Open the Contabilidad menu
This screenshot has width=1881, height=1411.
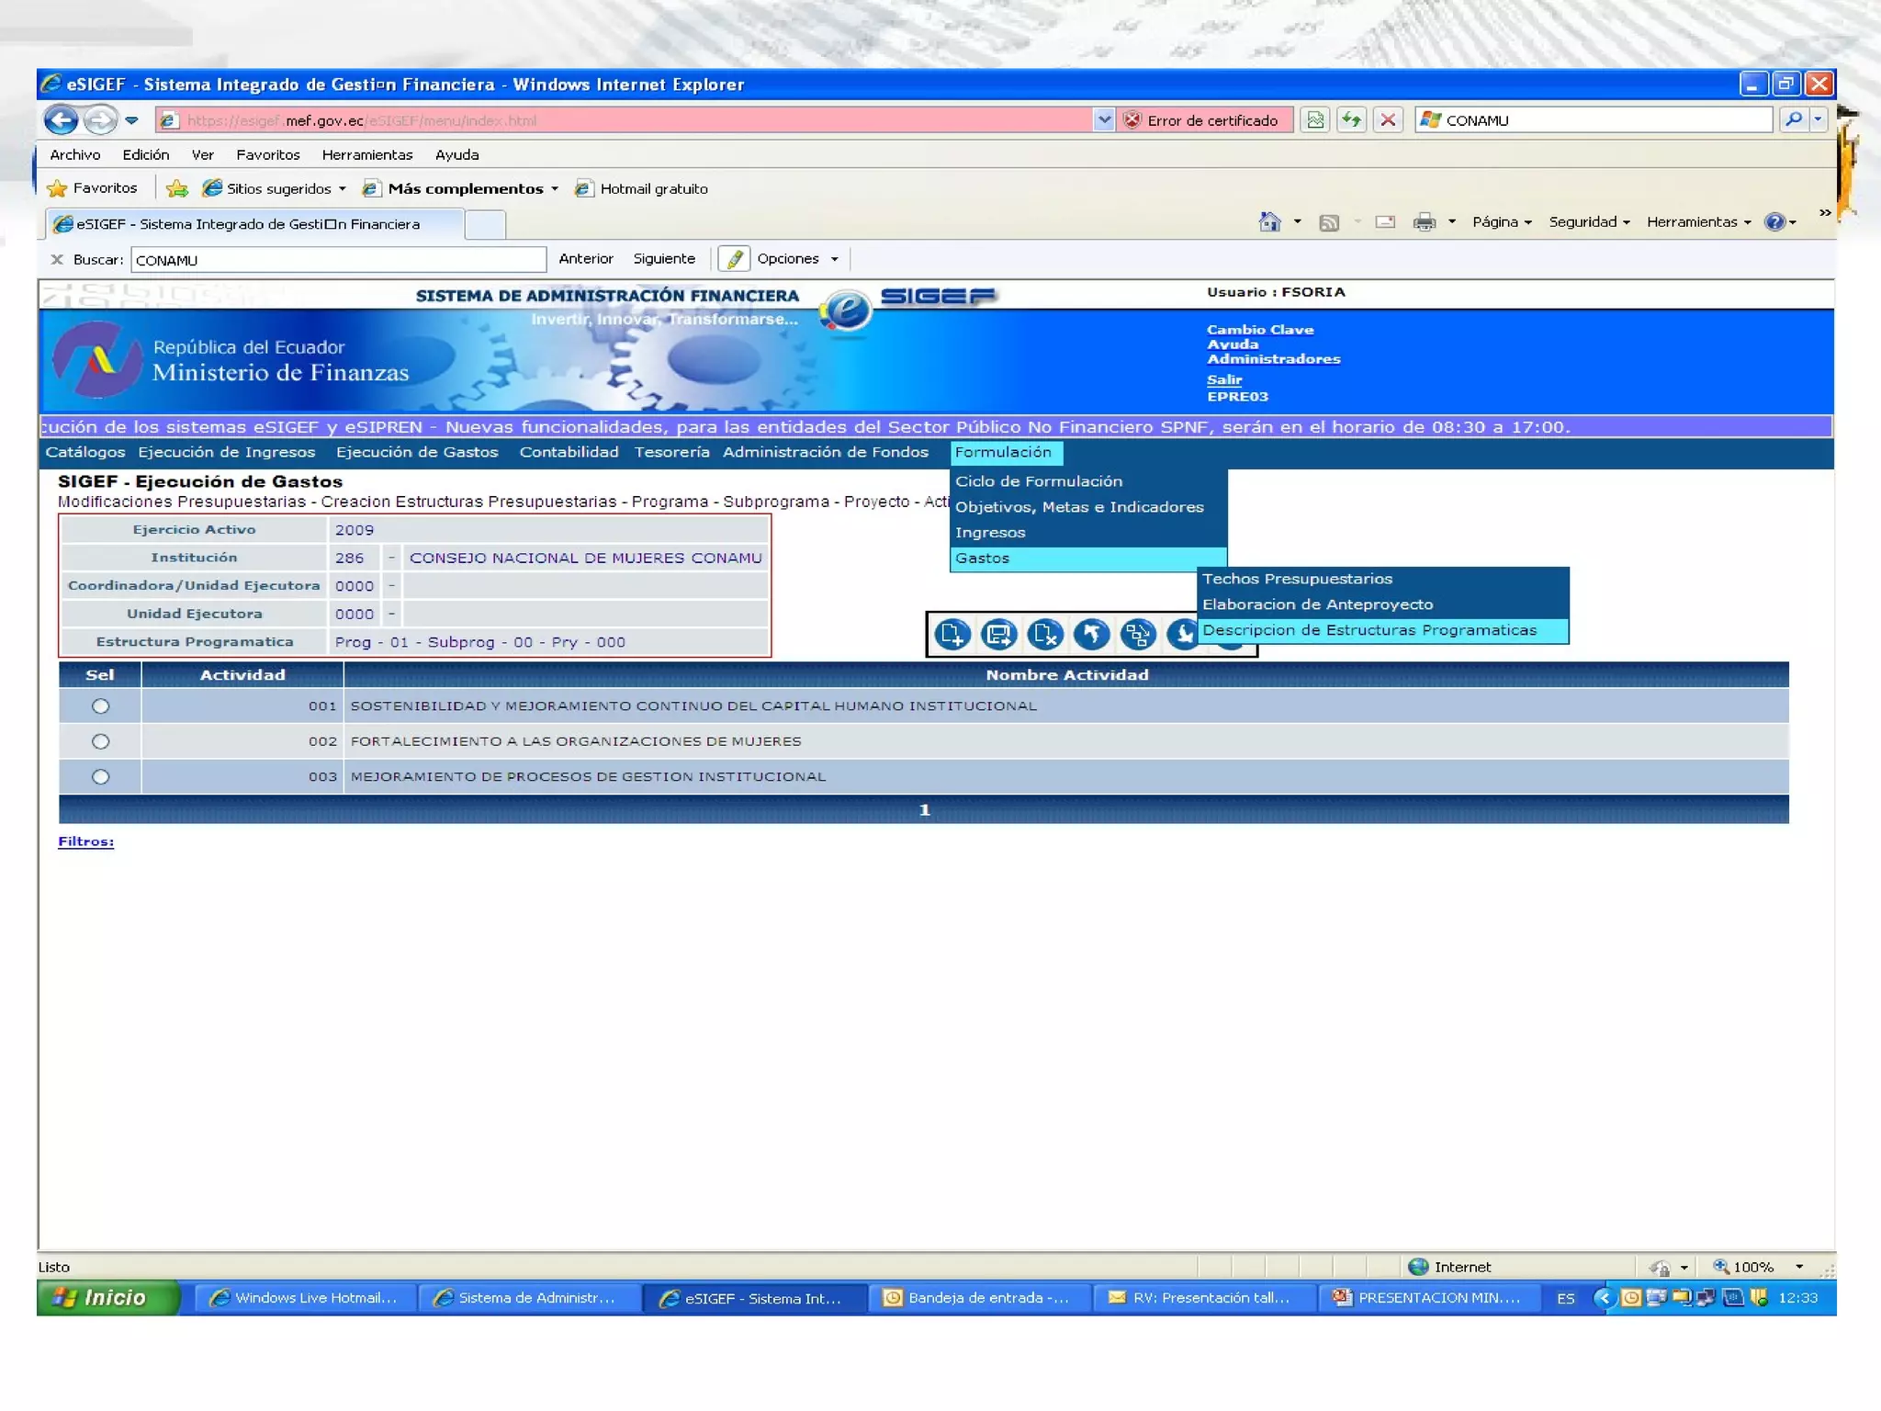[569, 452]
